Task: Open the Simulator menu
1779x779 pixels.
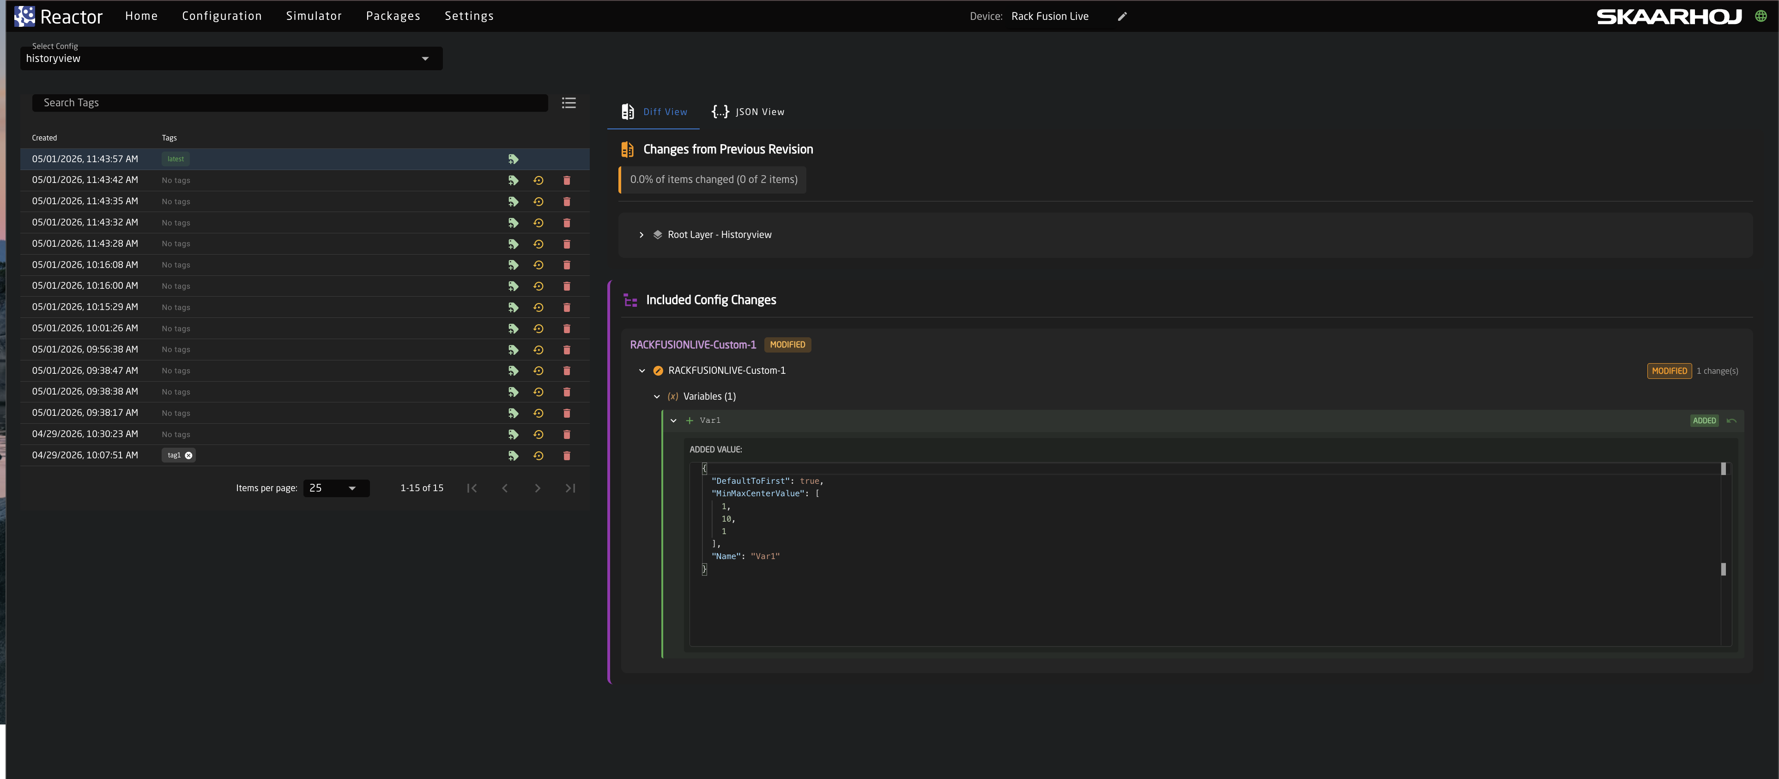Action: pyautogui.click(x=314, y=16)
